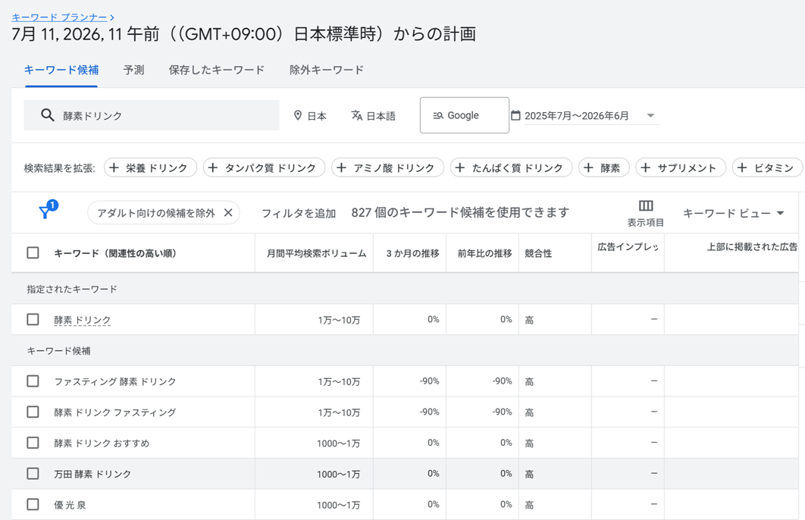The image size is (805, 520).
Task: Add 栄養 ドリンク to expand results
Action: [150, 168]
